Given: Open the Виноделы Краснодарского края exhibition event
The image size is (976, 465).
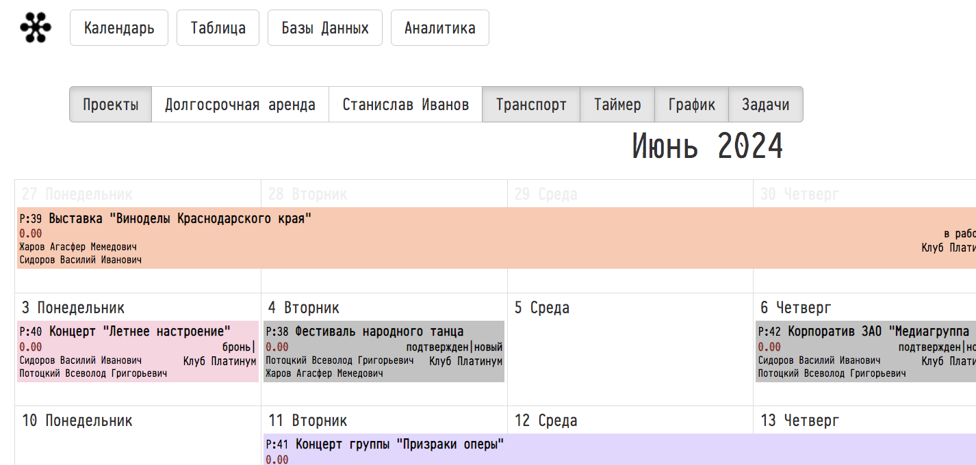Looking at the screenshot, I should click(181, 220).
